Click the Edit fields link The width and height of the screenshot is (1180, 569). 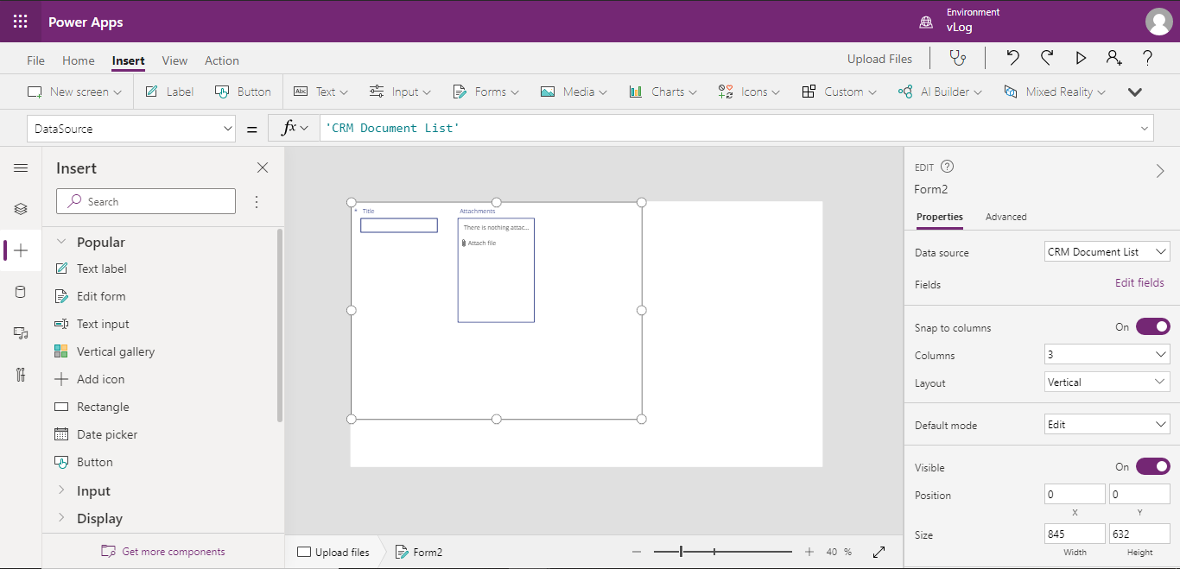point(1139,282)
